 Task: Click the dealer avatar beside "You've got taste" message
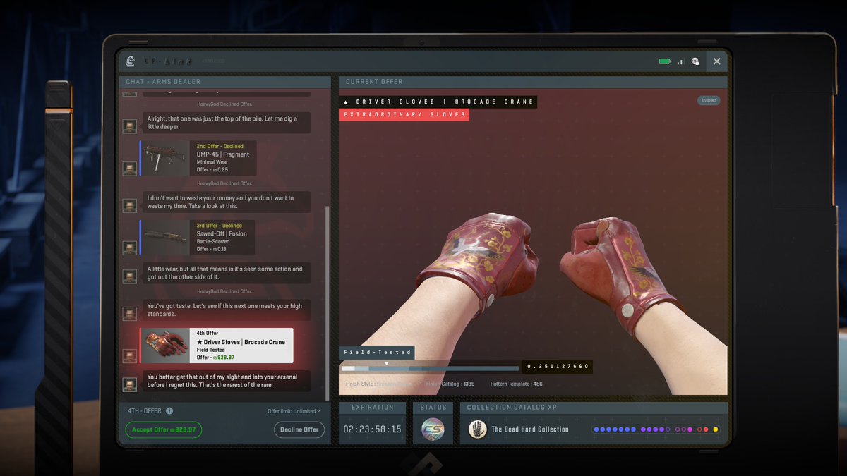point(130,313)
